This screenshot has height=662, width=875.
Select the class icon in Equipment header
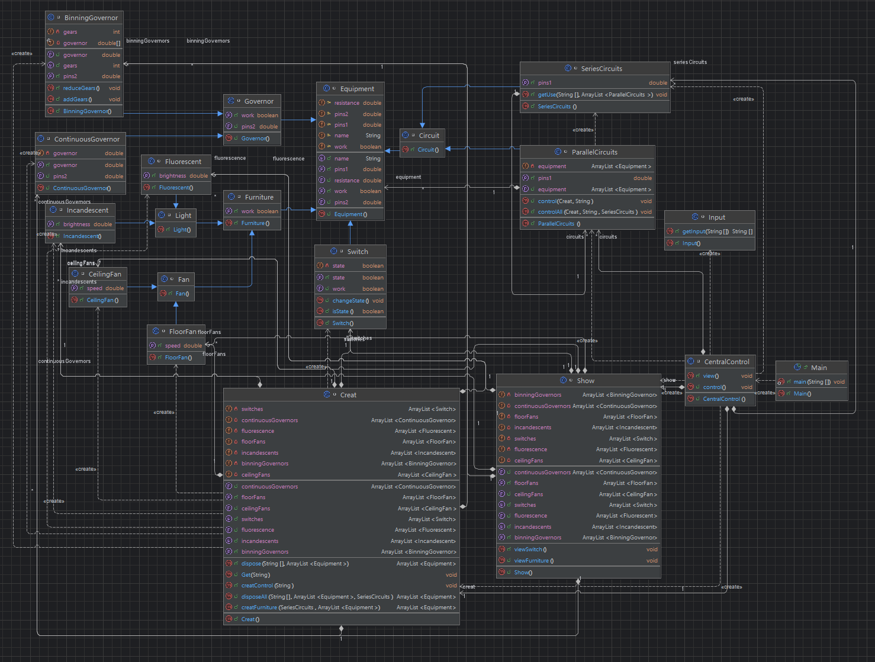327,89
